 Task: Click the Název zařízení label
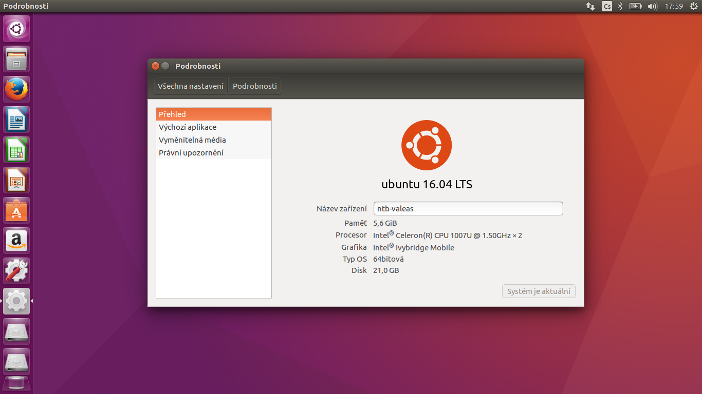342,209
